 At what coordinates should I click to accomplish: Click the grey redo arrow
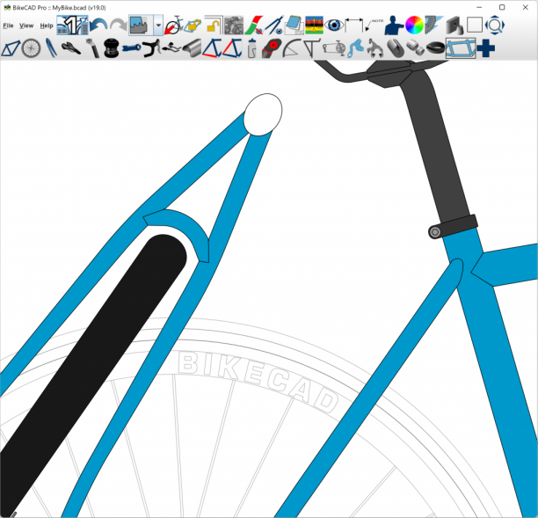pos(119,25)
